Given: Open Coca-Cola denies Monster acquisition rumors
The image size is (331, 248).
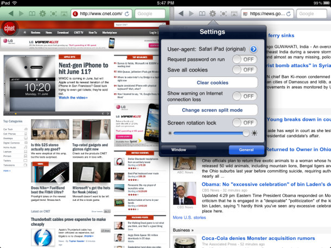Looking at the screenshot, I should point(258,238).
